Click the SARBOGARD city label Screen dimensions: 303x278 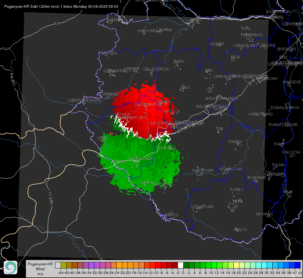pyautogui.click(x=261, y=114)
